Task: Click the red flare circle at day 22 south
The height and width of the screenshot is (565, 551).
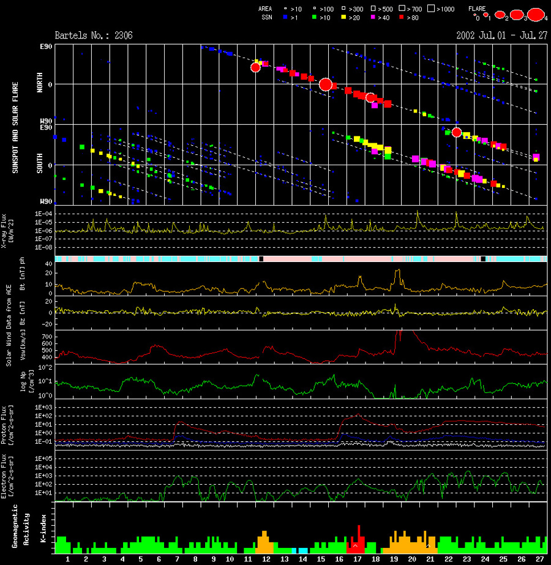Action: point(457,133)
